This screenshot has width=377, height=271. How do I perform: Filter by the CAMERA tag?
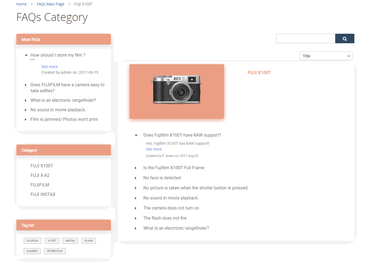pos(32,251)
